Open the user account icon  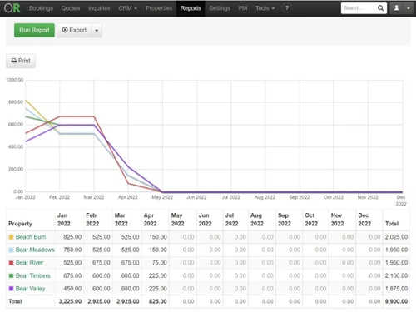397,8
